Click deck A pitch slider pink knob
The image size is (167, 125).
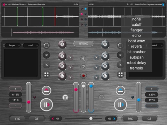pos(29,102)
